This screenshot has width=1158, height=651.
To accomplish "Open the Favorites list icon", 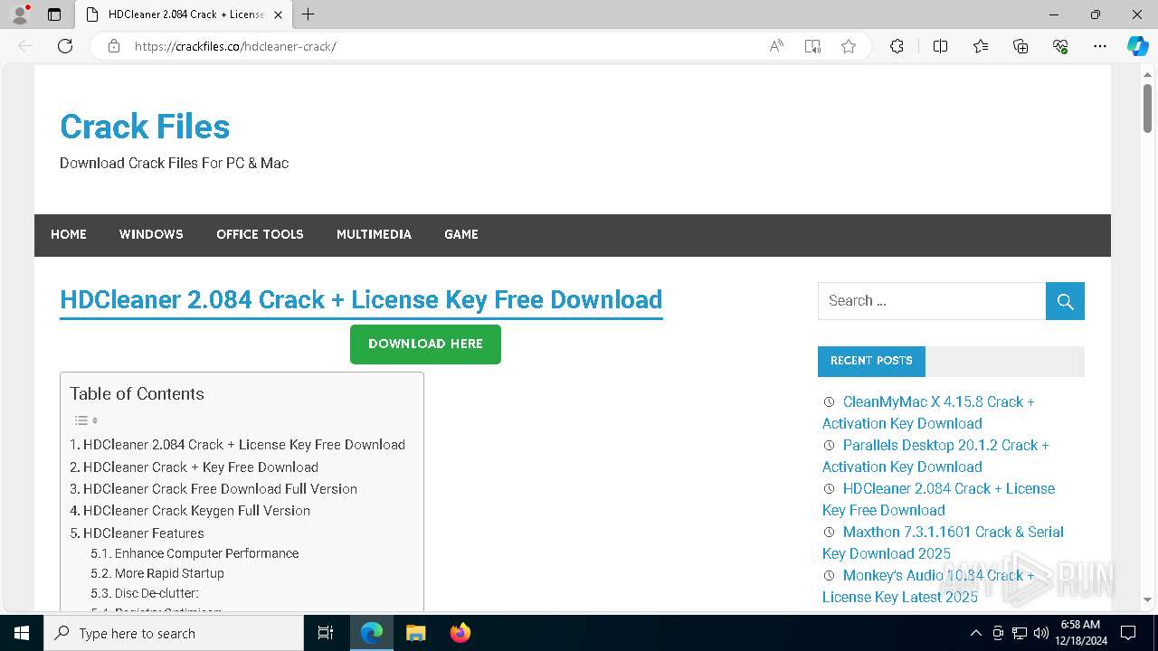I will tap(981, 46).
